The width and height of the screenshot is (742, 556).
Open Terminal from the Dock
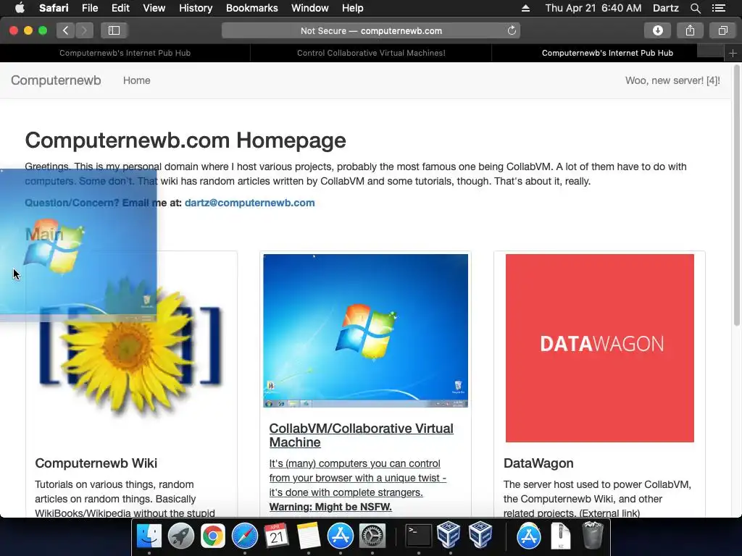419,536
